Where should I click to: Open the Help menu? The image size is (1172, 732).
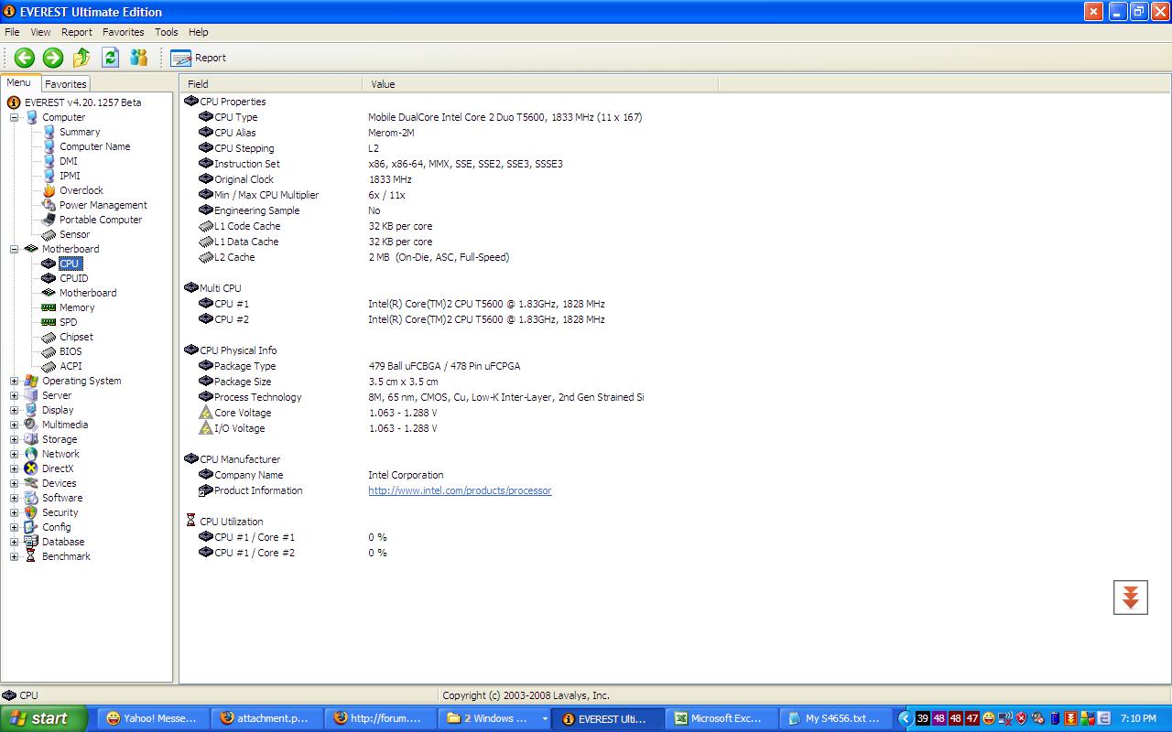tap(199, 32)
